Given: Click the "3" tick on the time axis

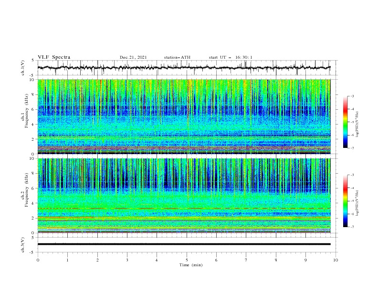Looking at the screenshot, I should (127, 260).
